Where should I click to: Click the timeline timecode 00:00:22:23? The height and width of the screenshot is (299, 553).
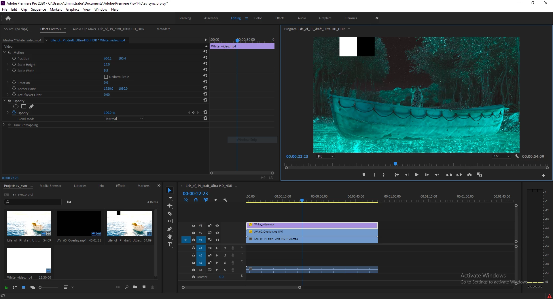click(x=195, y=193)
